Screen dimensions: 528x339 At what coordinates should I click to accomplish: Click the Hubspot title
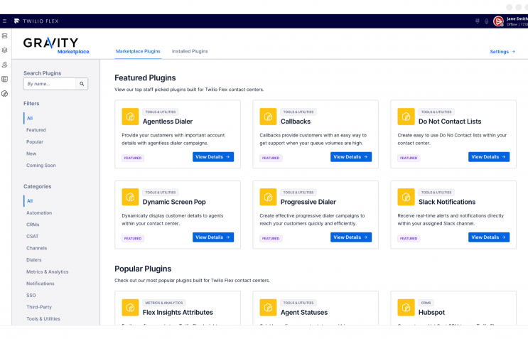pyautogui.click(x=431, y=313)
